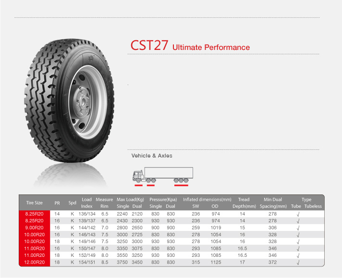Click tread depth value 17
Viewport: 342px width, 278px height.
242,262
